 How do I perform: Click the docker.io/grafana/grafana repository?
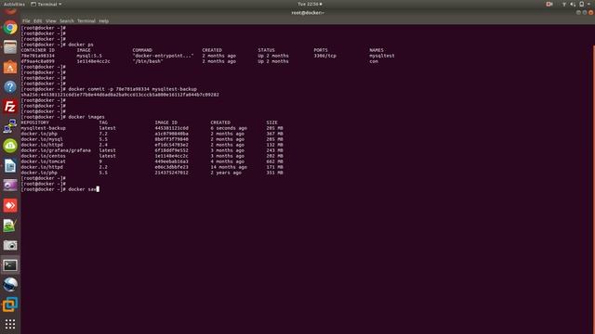[x=56, y=150]
